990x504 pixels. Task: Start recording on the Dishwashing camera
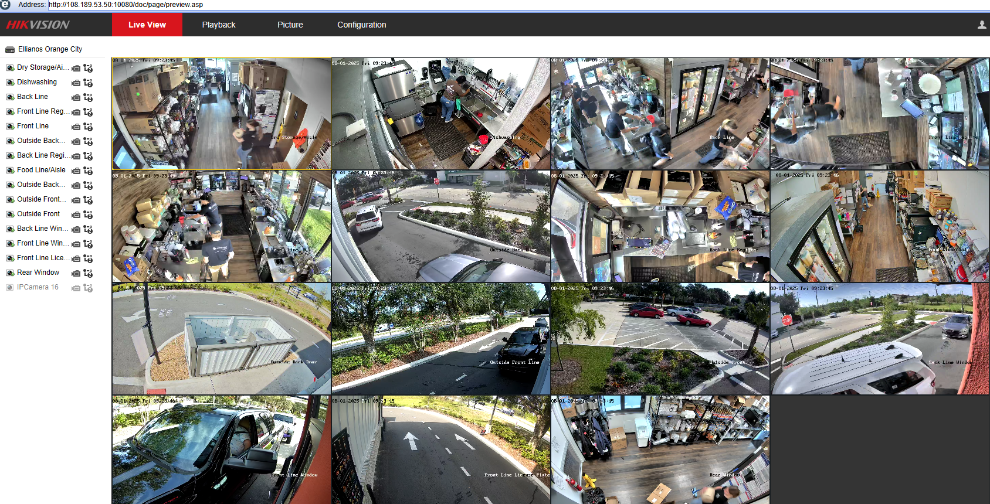coord(76,83)
